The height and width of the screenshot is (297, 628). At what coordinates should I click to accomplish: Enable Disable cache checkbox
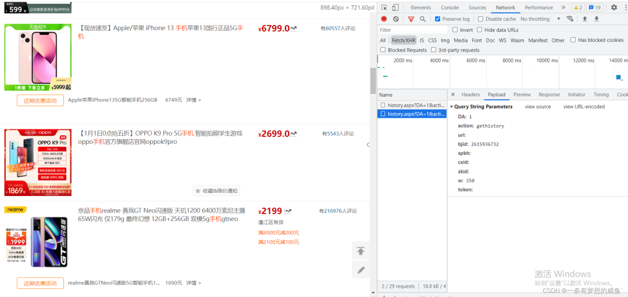481,19
